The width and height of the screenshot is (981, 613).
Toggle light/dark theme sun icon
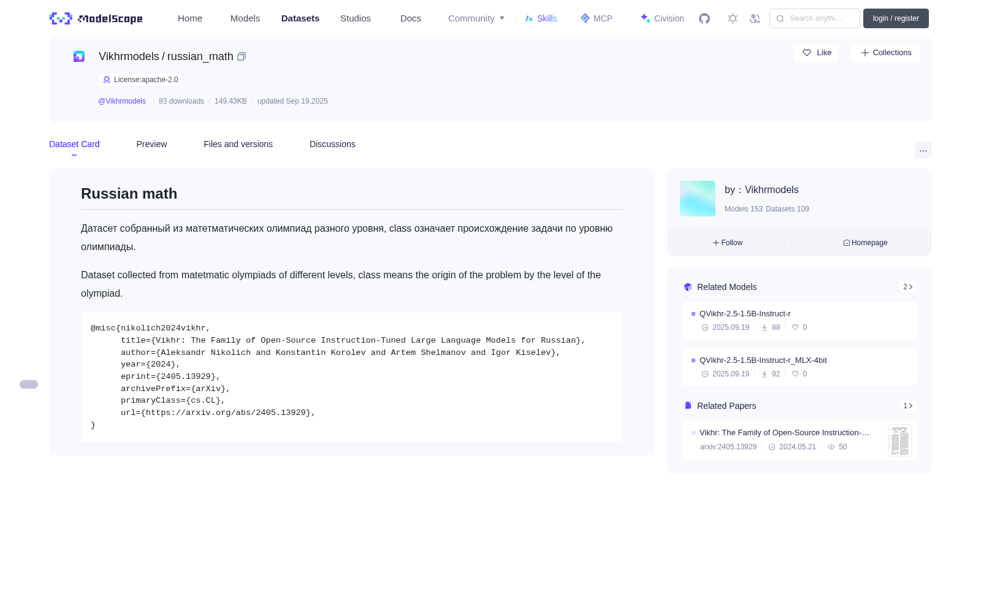click(x=733, y=18)
